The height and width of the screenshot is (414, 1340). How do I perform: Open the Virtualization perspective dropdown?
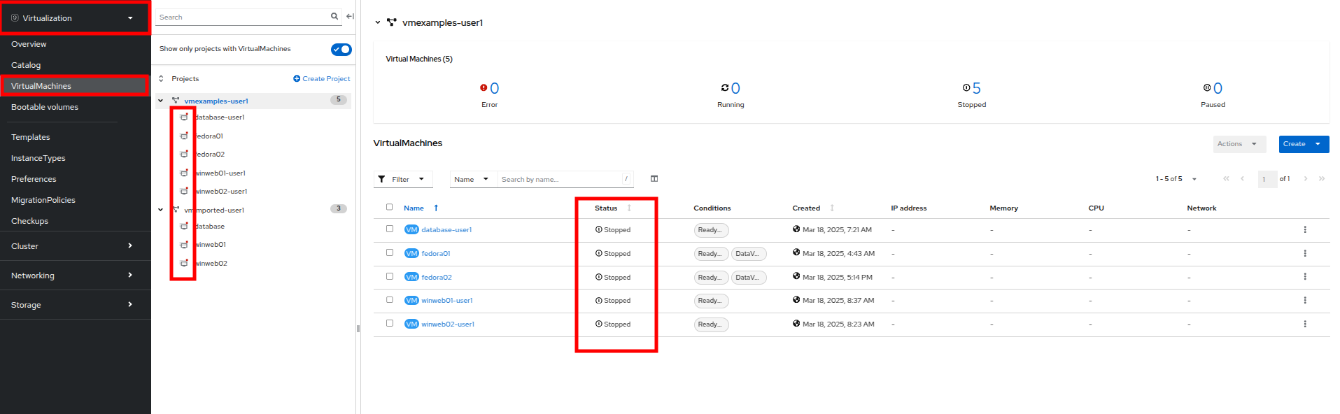(75, 18)
